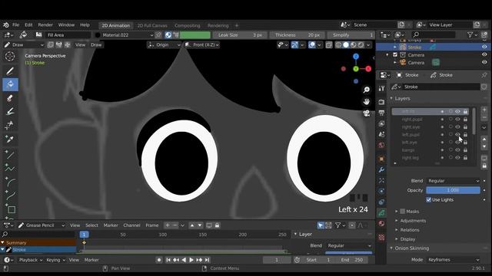The height and width of the screenshot is (276, 492).
Task: Open the File menu
Action: point(15,25)
